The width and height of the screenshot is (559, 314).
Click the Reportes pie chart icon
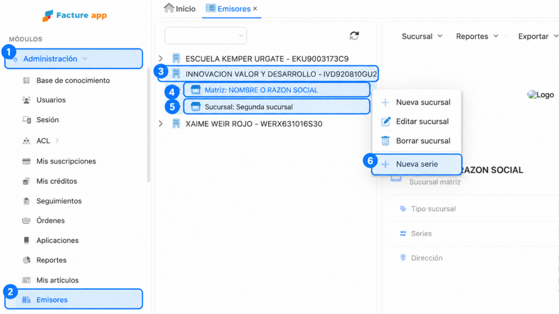pyautogui.click(x=26, y=260)
